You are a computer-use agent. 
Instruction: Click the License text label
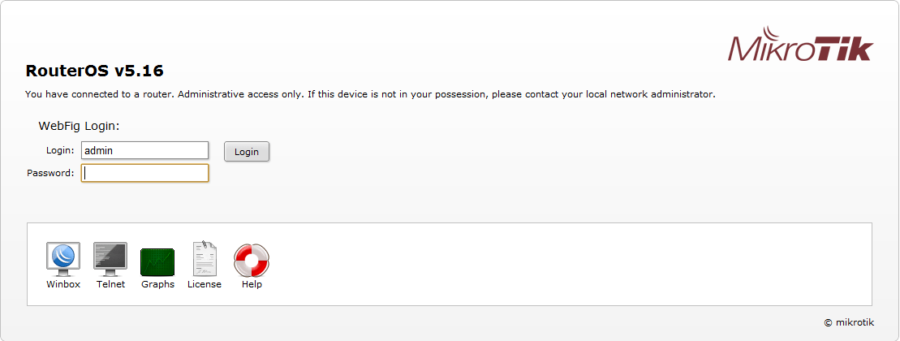click(205, 285)
